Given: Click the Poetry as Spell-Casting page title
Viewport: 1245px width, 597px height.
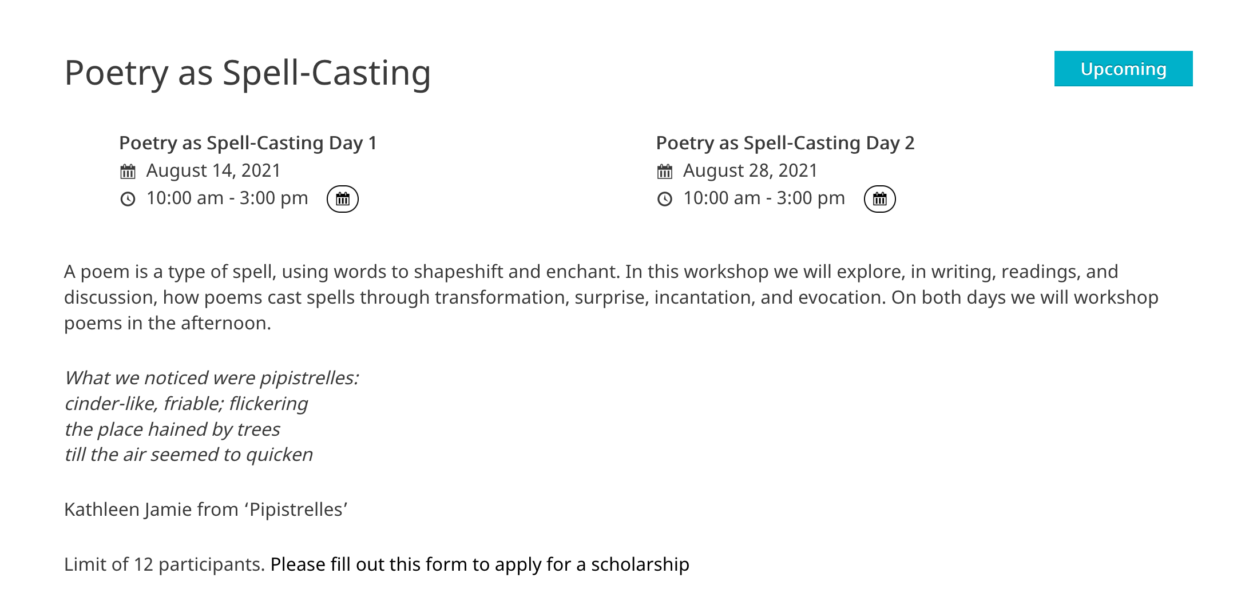Looking at the screenshot, I should 247,73.
